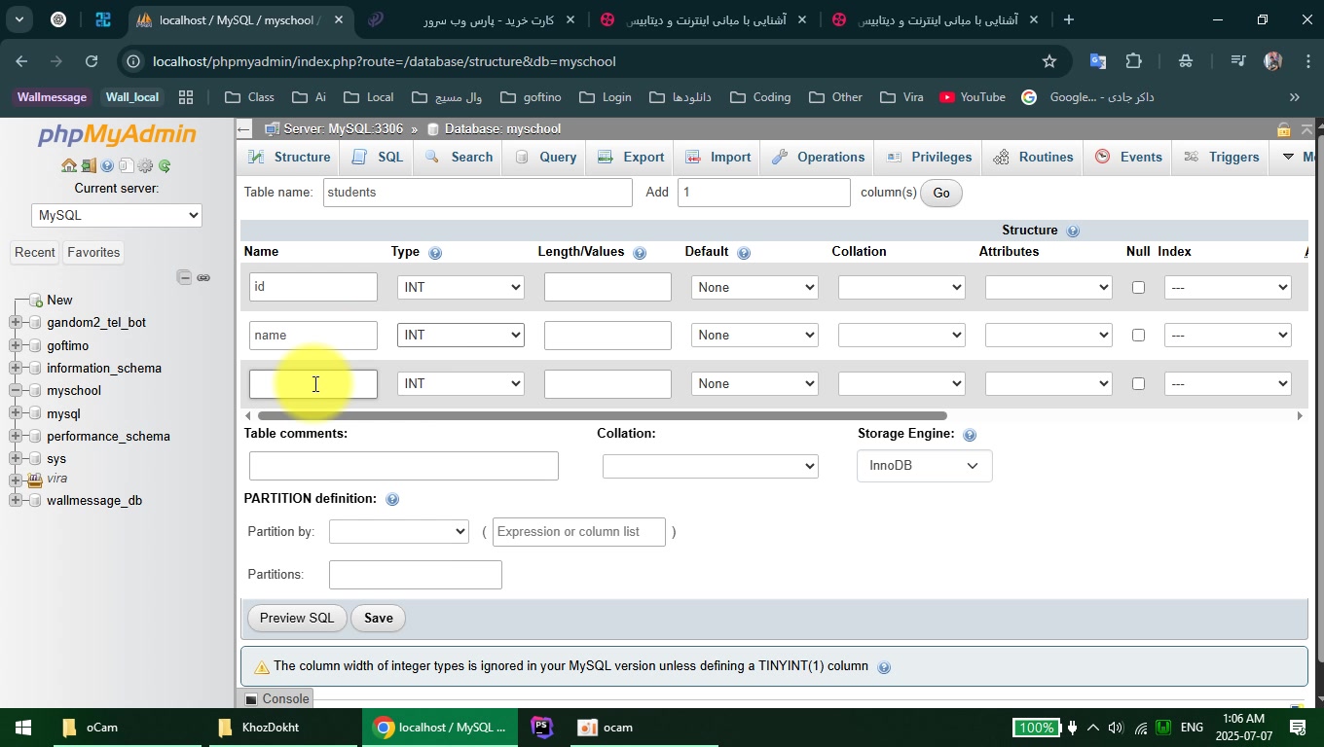Reload the page with the browser refresh icon

[x=92, y=61]
